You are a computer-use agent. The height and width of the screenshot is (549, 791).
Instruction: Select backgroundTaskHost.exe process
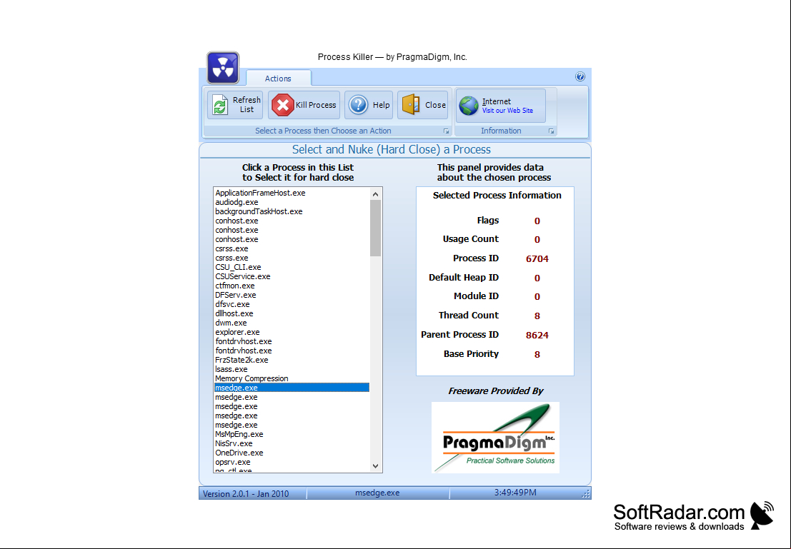(x=292, y=211)
